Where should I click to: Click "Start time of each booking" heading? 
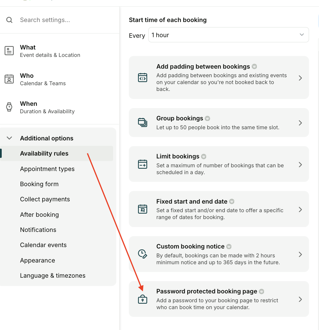point(168,20)
